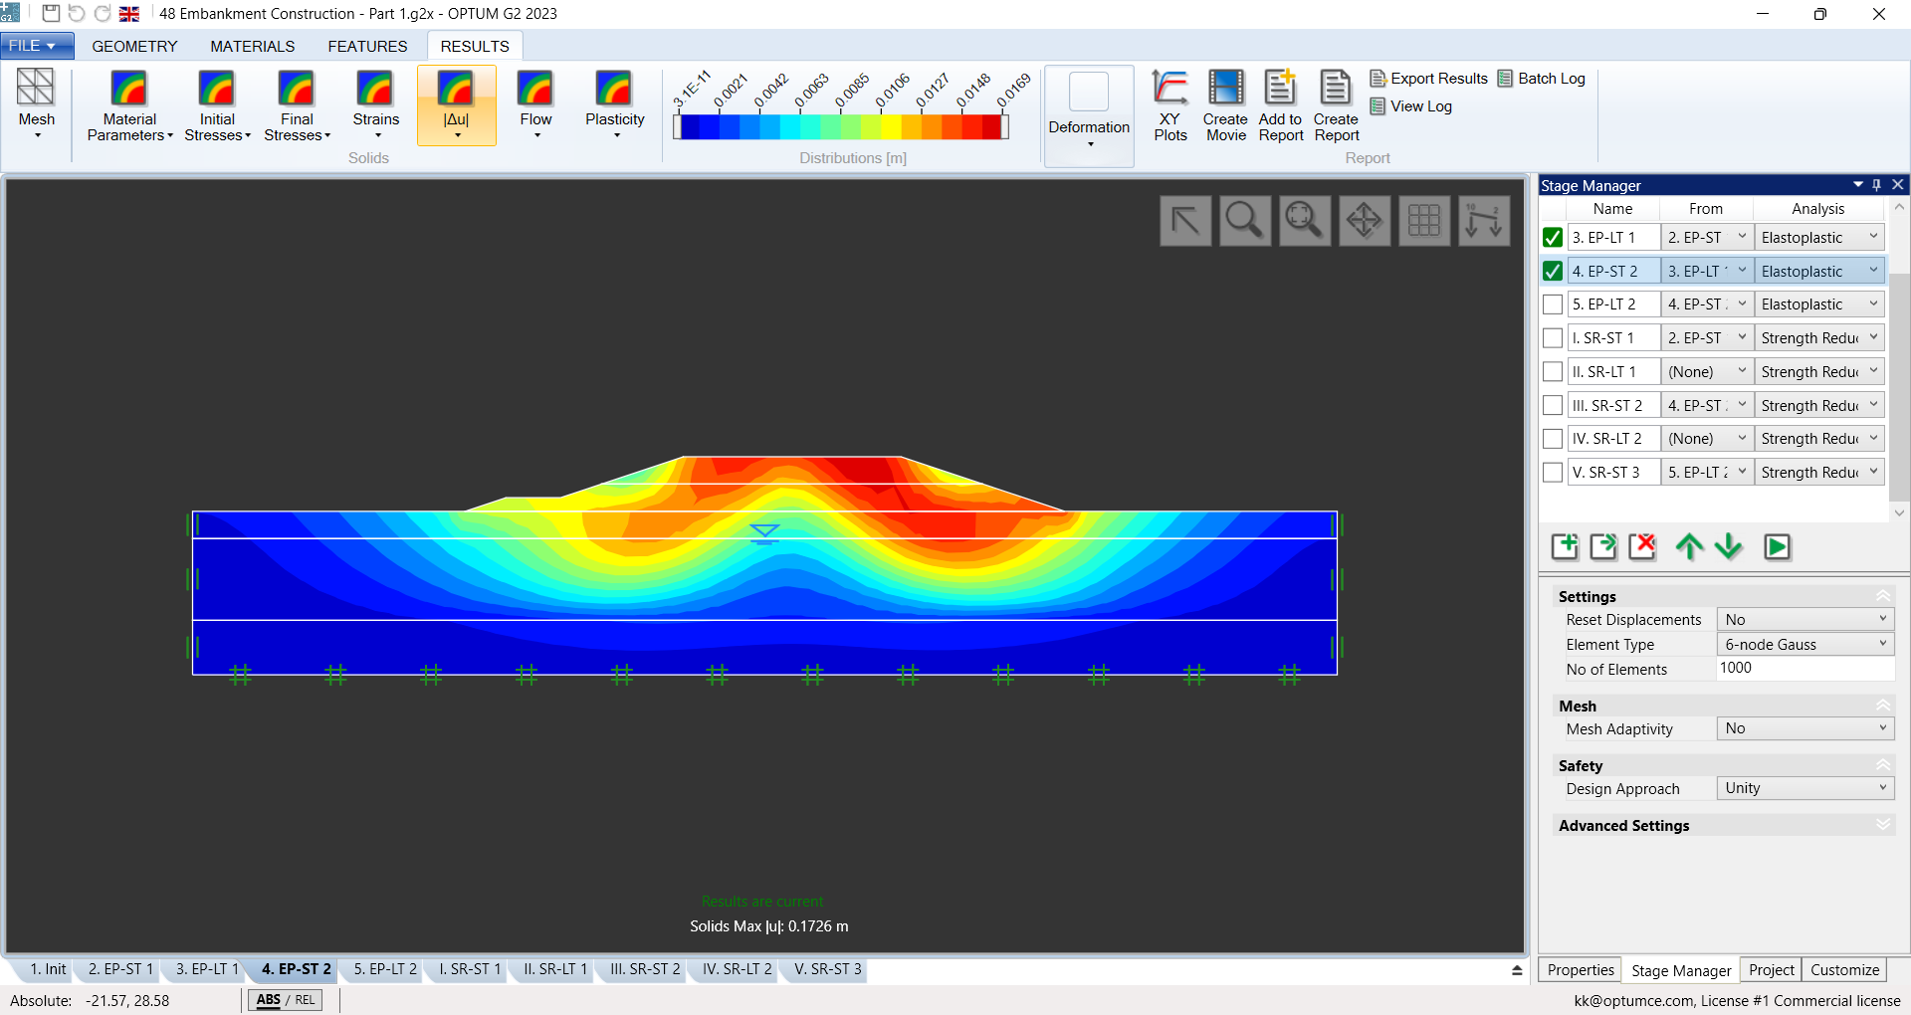Open the FILE menu dropdown
Screen dimensions: 1911x1015
[37, 46]
